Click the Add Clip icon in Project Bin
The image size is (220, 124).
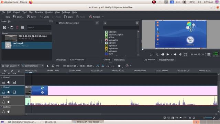pos(4,28)
